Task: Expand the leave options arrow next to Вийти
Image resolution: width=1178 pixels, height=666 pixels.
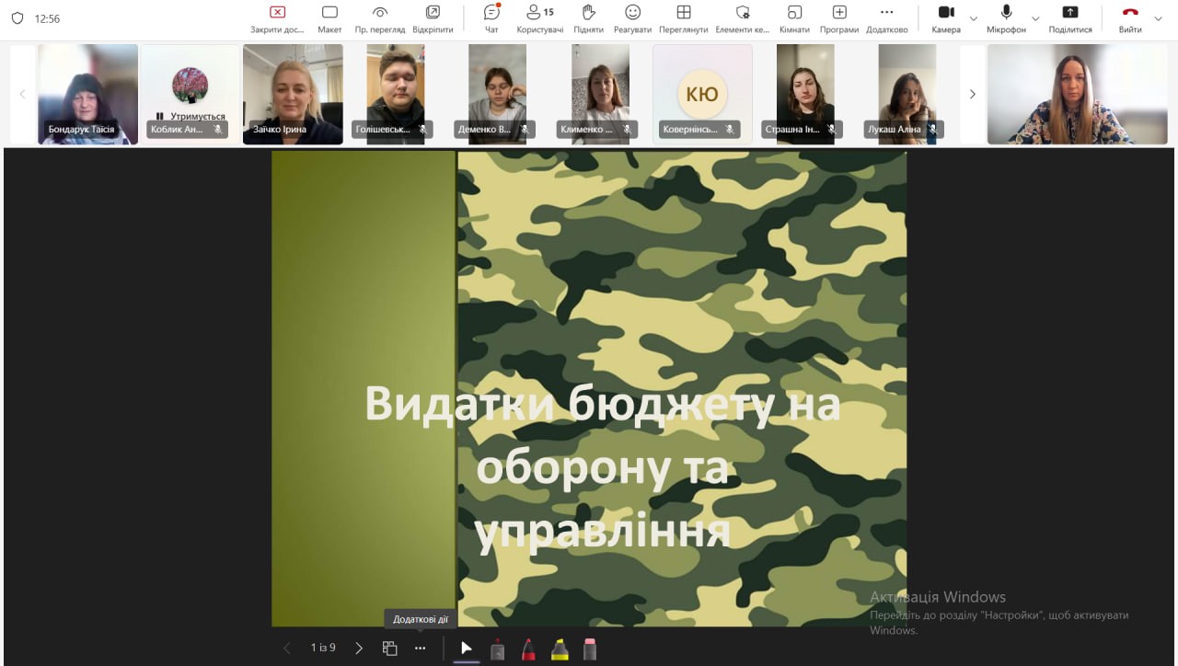Action: click(1159, 18)
